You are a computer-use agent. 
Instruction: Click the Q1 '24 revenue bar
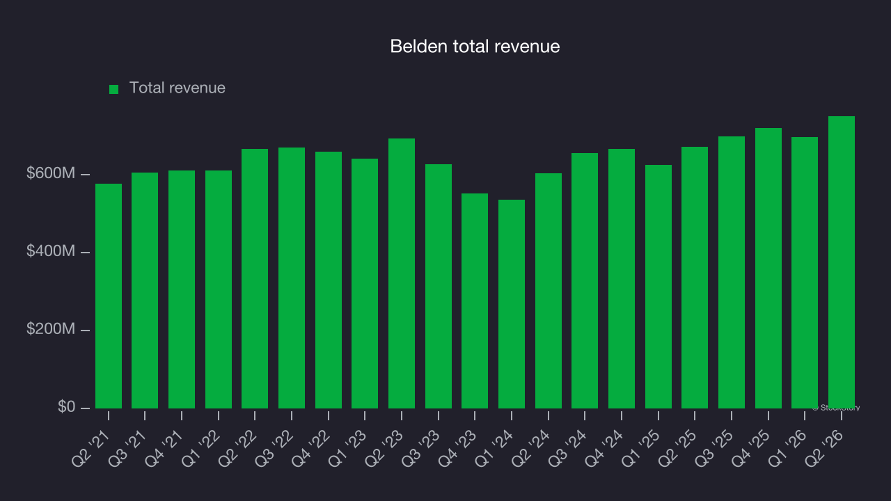click(x=512, y=304)
